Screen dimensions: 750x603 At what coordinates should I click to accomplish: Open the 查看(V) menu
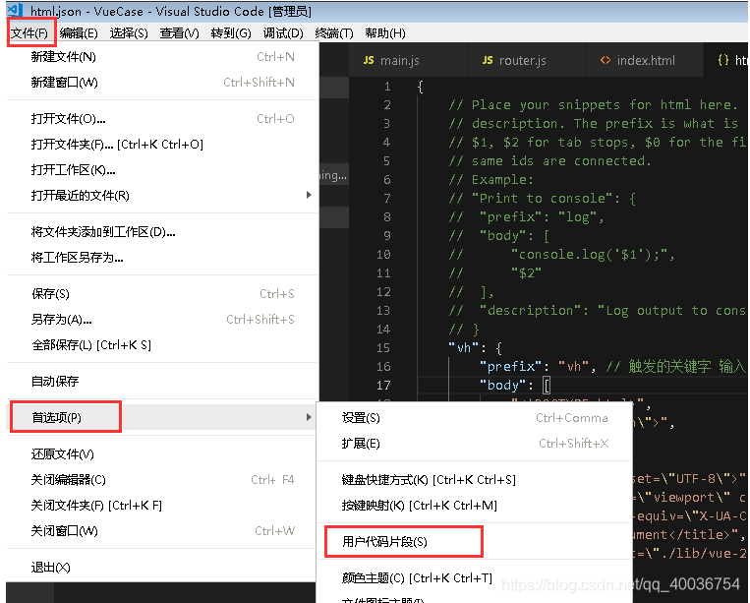point(179,33)
